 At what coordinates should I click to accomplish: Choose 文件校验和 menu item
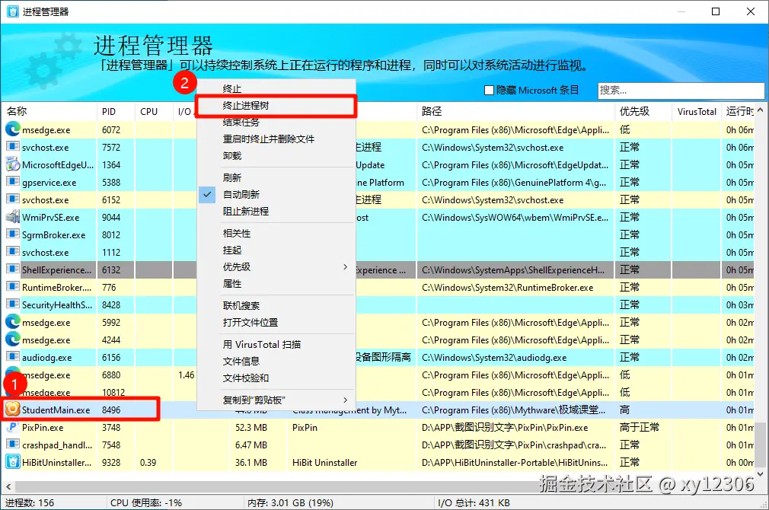(x=276, y=378)
